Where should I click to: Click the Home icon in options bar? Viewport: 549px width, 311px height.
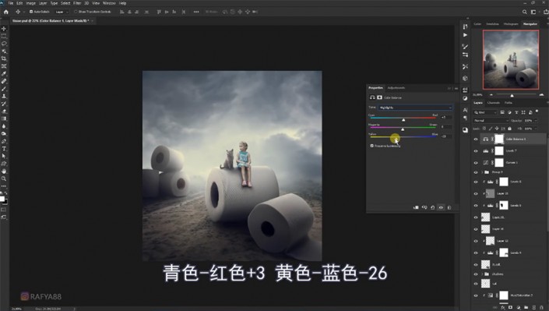coord(6,12)
